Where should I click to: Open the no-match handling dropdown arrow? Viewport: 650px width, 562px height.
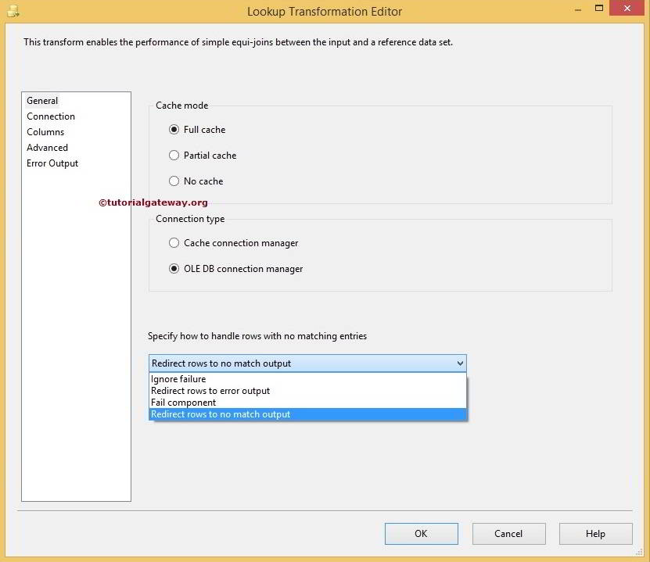[x=459, y=363]
